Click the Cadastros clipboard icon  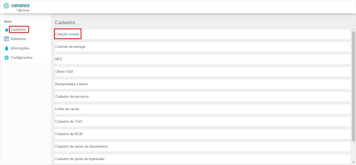click(x=7, y=30)
